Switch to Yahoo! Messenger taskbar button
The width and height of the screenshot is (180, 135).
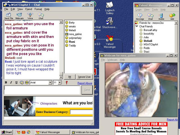pos(52,132)
